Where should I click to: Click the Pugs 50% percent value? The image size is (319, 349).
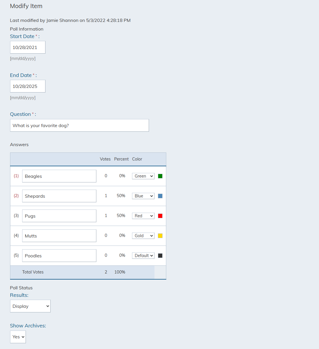(121, 216)
